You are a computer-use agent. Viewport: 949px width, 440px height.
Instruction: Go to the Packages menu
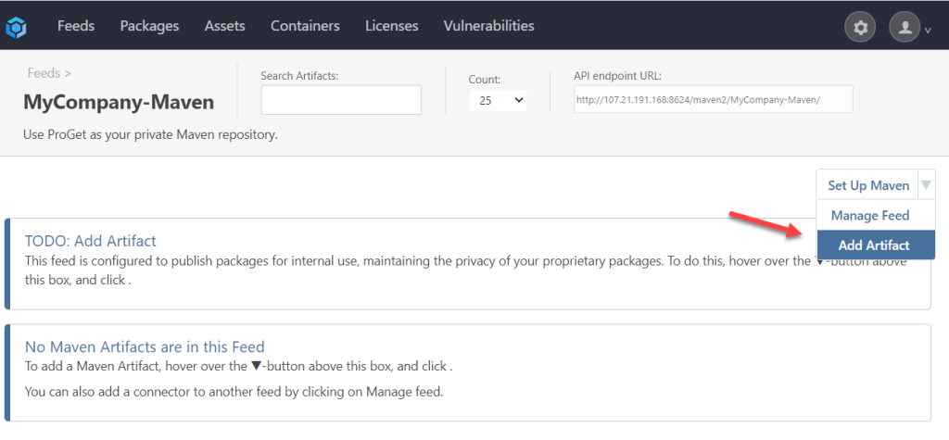(149, 26)
